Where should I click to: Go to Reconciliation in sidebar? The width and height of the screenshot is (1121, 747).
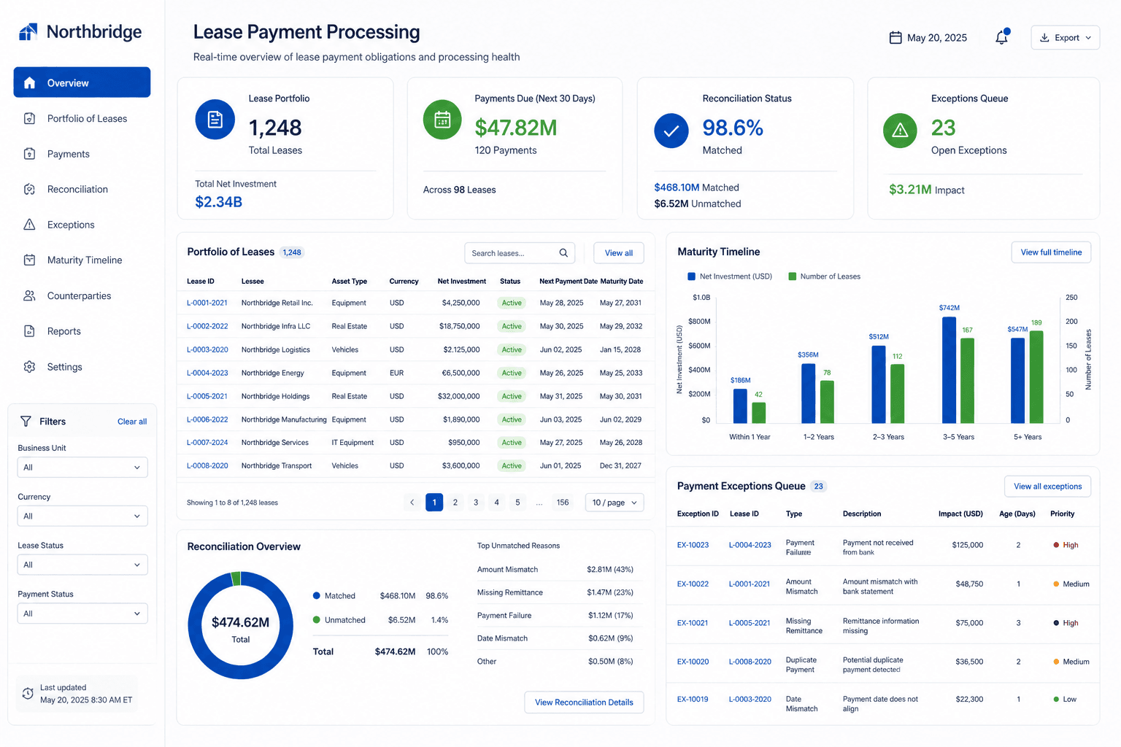[77, 189]
